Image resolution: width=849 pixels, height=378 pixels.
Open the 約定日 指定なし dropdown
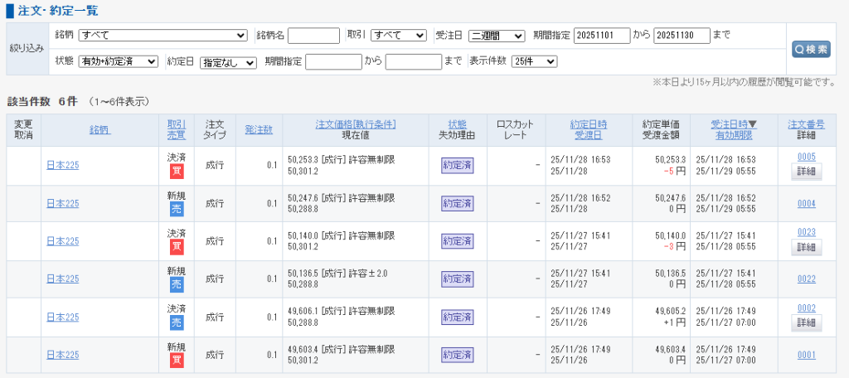click(x=228, y=62)
